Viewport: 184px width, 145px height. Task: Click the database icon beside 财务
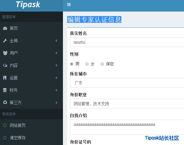point(5,90)
